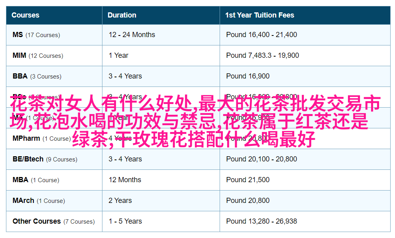Image resolution: width=395 pixels, height=238 pixels.
Task: Select the Pound 21,500 MBA fee cell
Action: coord(248,180)
